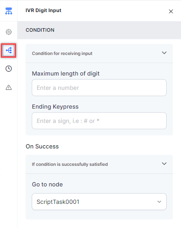Image resolution: width=181 pixels, height=228 pixels.
Task: Focus the Enter a number field
Action: [99, 88]
